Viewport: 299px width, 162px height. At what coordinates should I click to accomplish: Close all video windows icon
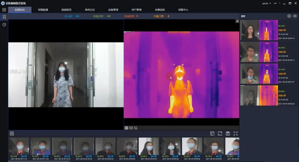pyautogui.click(x=228, y=133)
